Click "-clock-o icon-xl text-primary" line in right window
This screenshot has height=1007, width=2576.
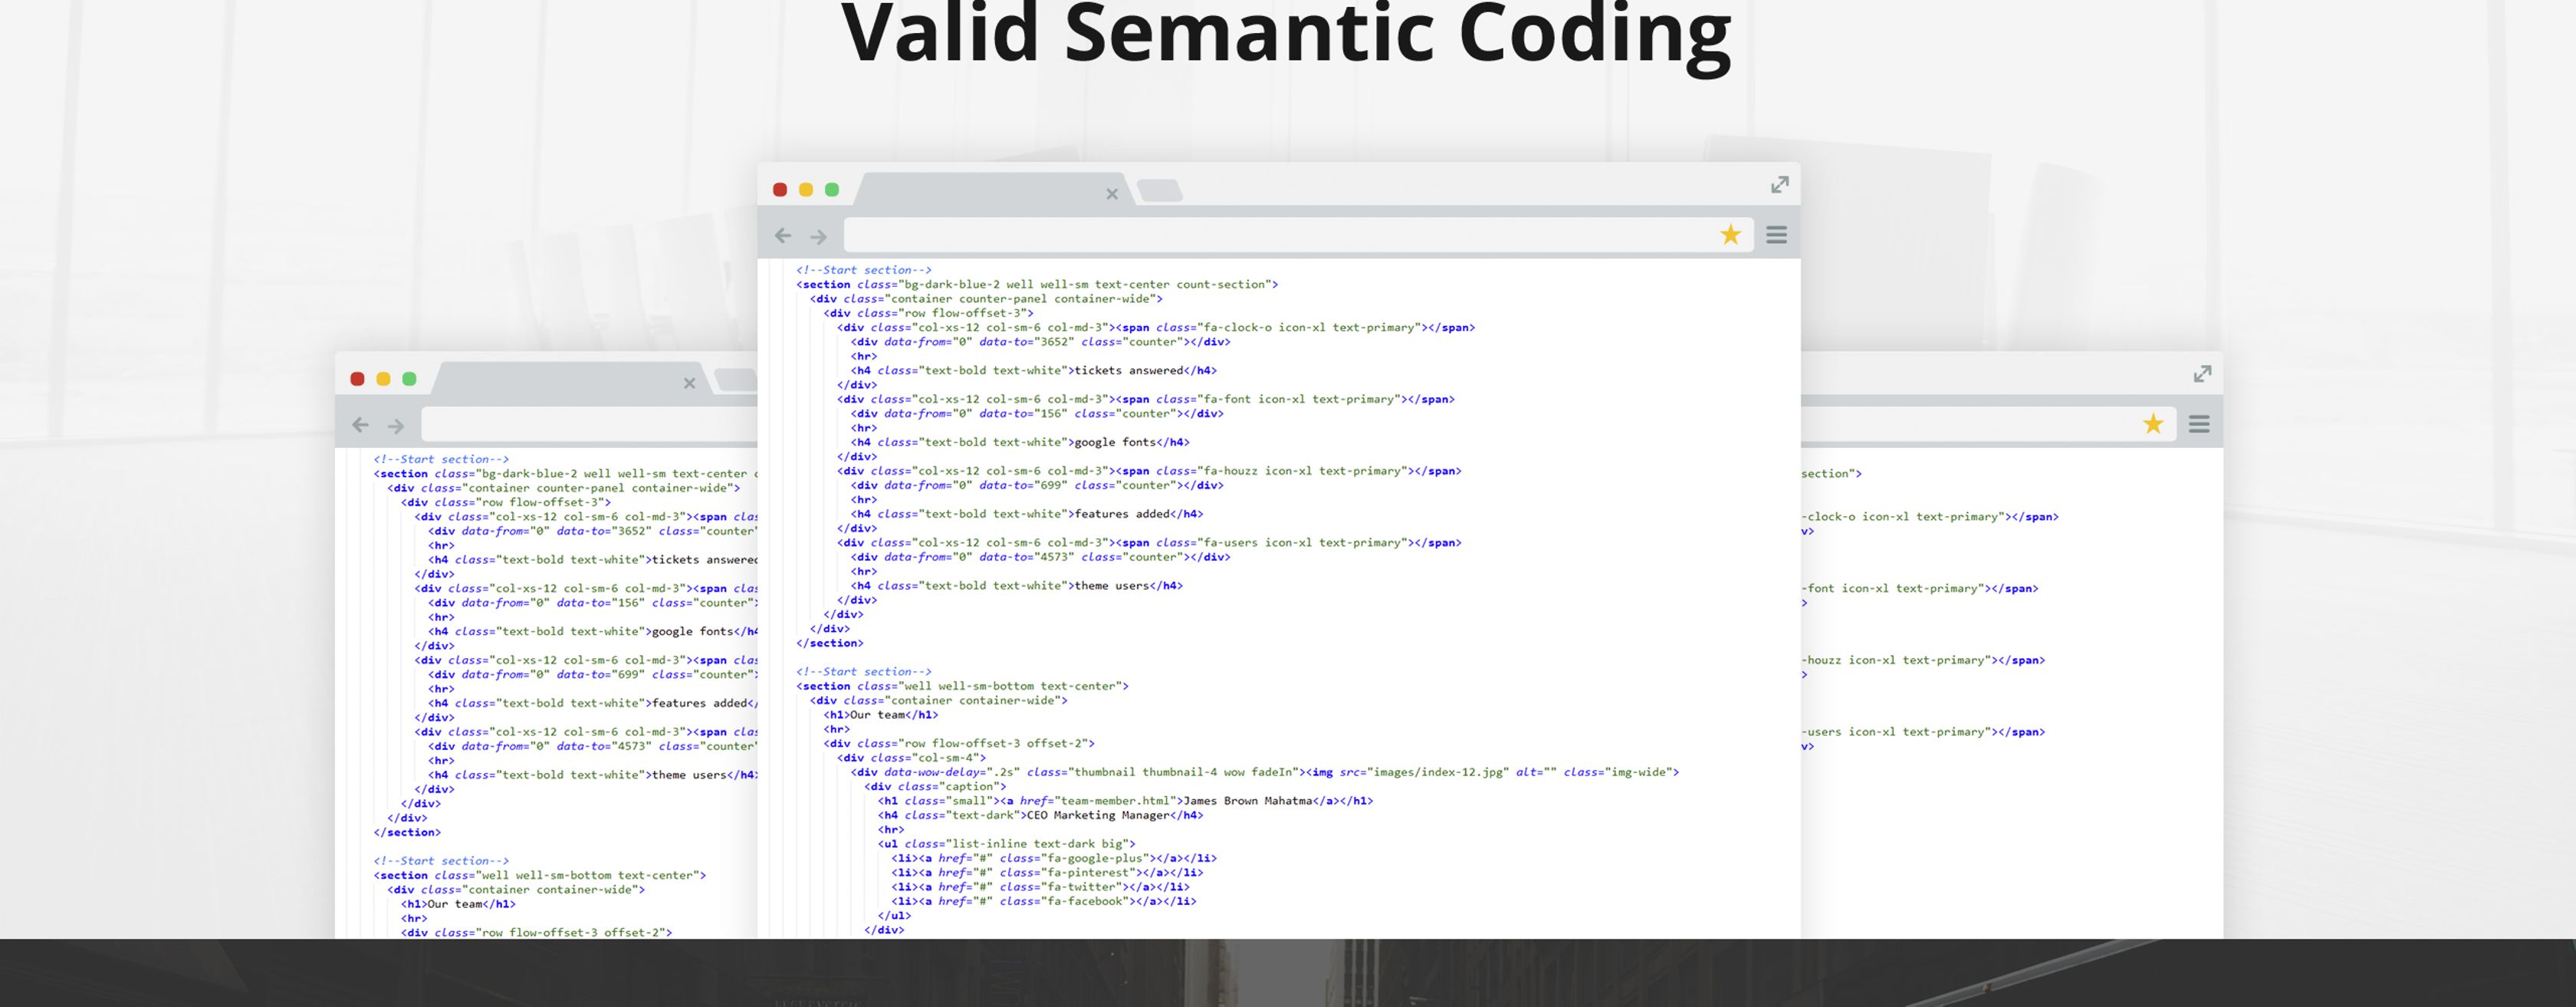[x=1930, y=517]
